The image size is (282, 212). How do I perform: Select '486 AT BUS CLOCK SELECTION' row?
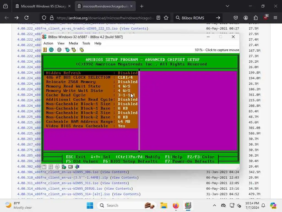[91, 77]
